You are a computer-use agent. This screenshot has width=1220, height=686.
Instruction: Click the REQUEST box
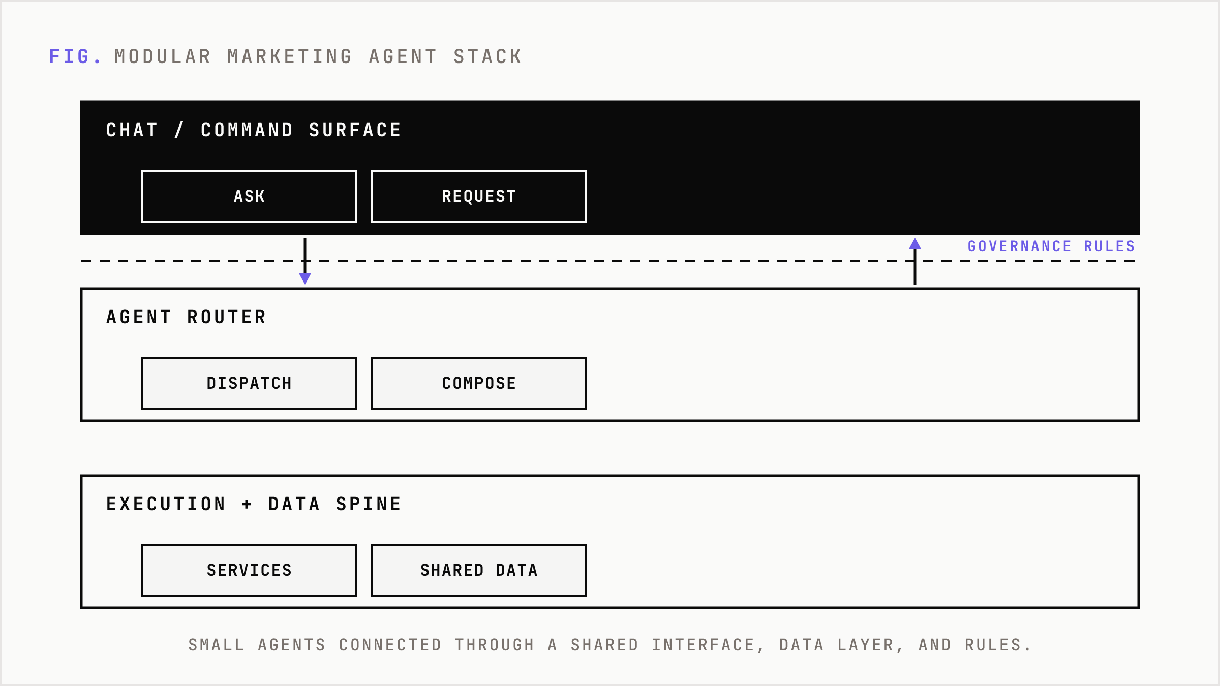[479, 196]
